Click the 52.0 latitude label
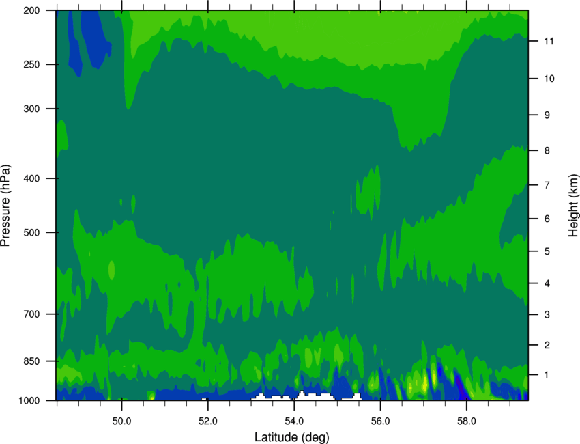 click(x=208, y=421)
